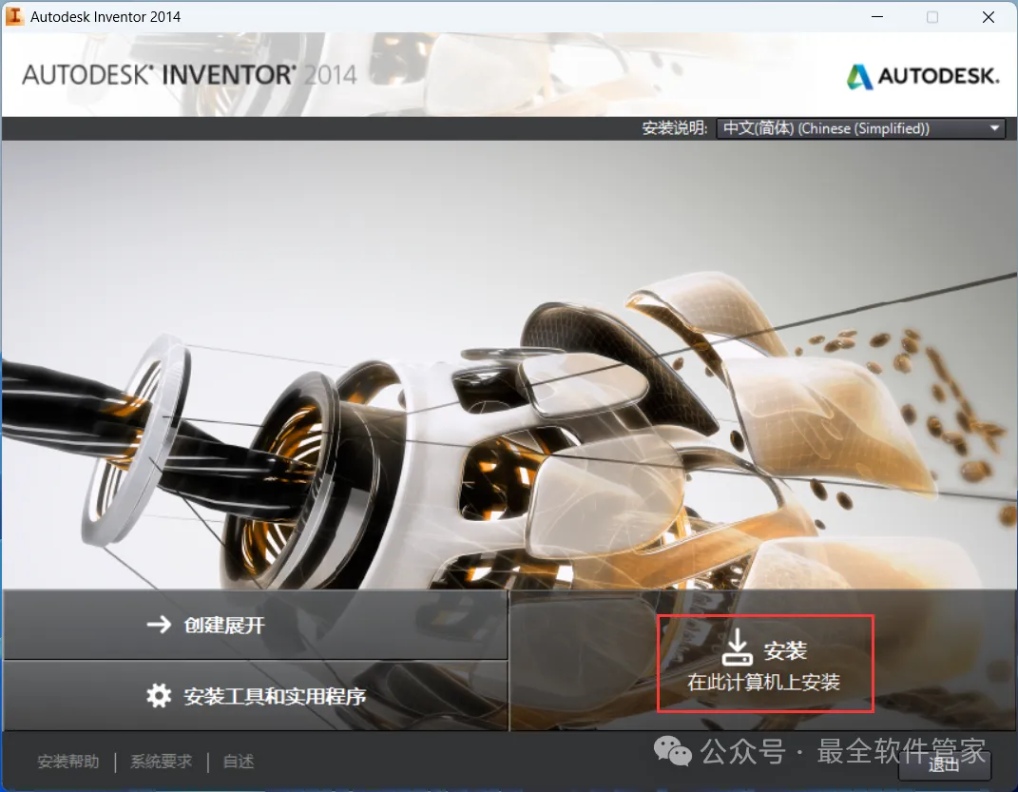Image resolution: width=1018 pixels, height=792 pixels.
Task: Click the 安装说明 label text
Action: [x=675, y=128]
